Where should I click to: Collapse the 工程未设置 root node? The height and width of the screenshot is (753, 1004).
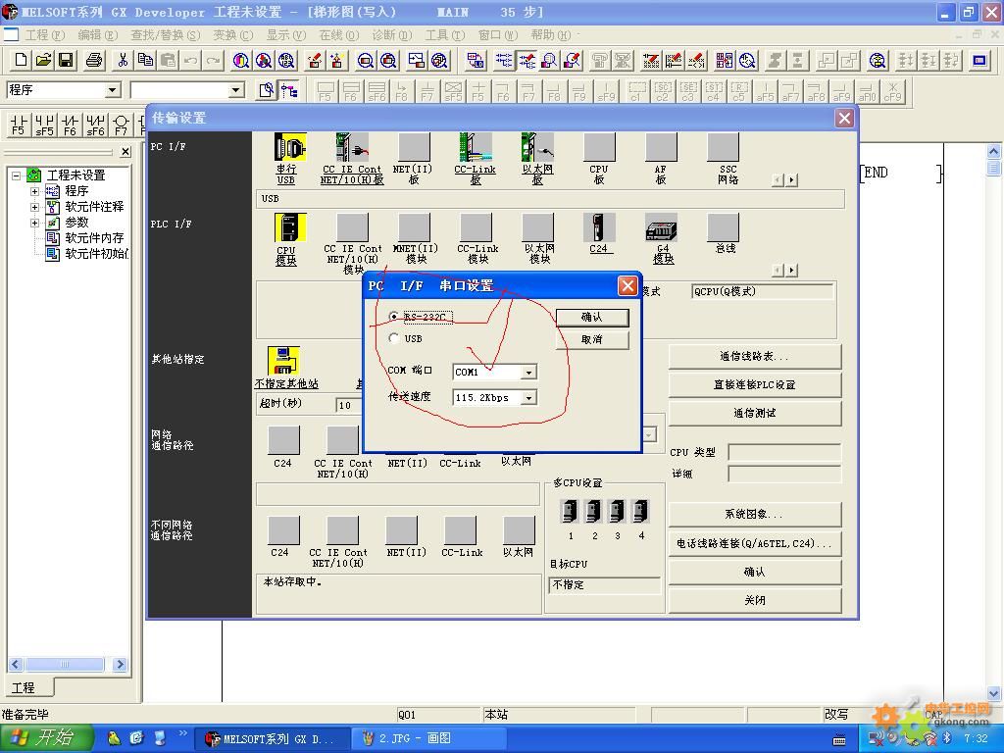coord(17,175)
